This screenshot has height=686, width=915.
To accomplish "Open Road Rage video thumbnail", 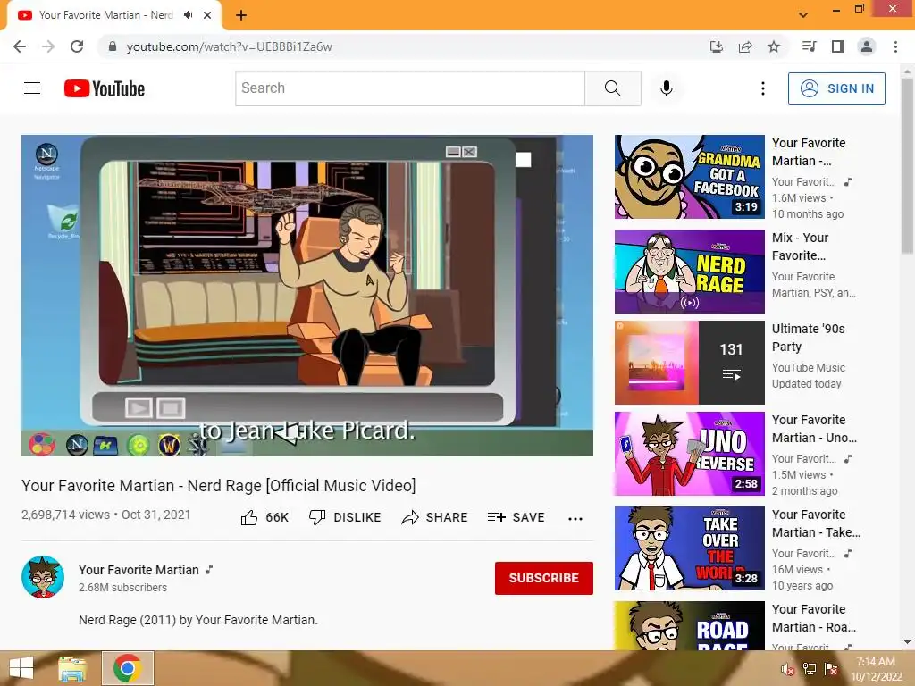I will 690,625.
